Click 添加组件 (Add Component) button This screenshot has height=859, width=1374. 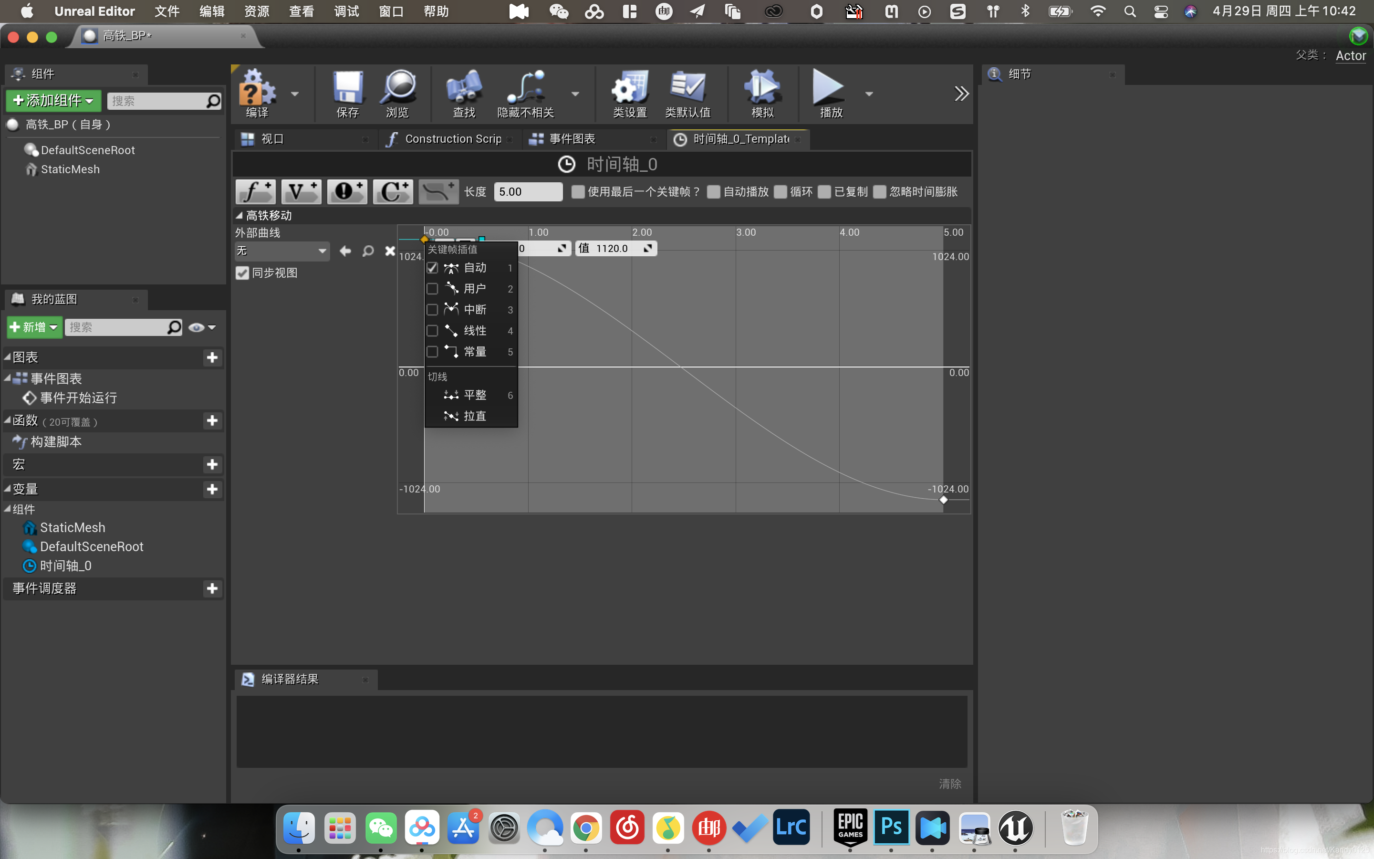click(52, 100)
